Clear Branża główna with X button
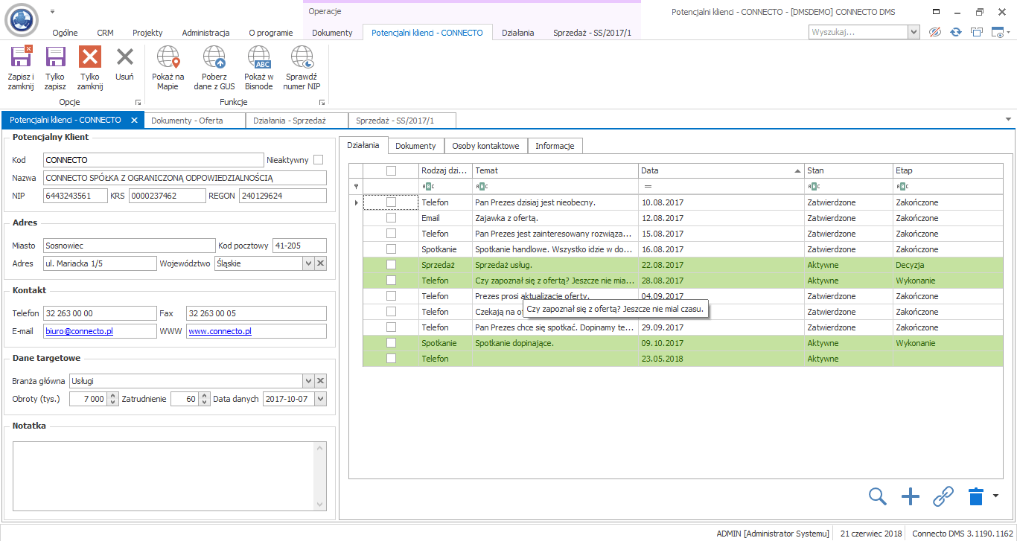Viewport: 1017px width, 541px height. (x=321, y=381)
